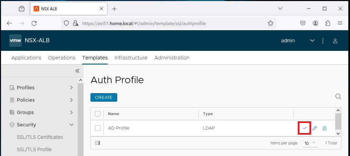Click the verify checkmark icon for AD Profile
This screenshot has width=350, height=156.
304,128
